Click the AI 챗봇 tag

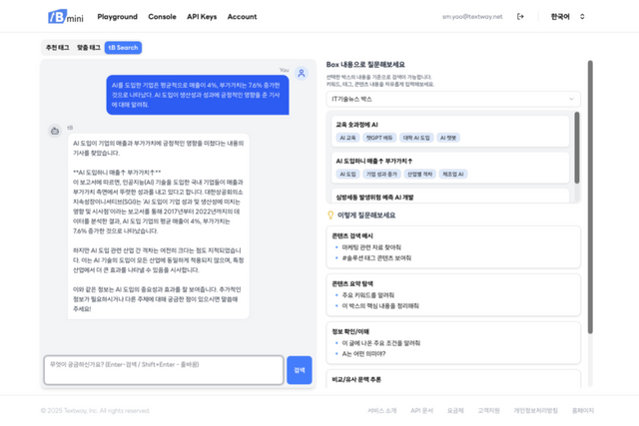point(448,138)
